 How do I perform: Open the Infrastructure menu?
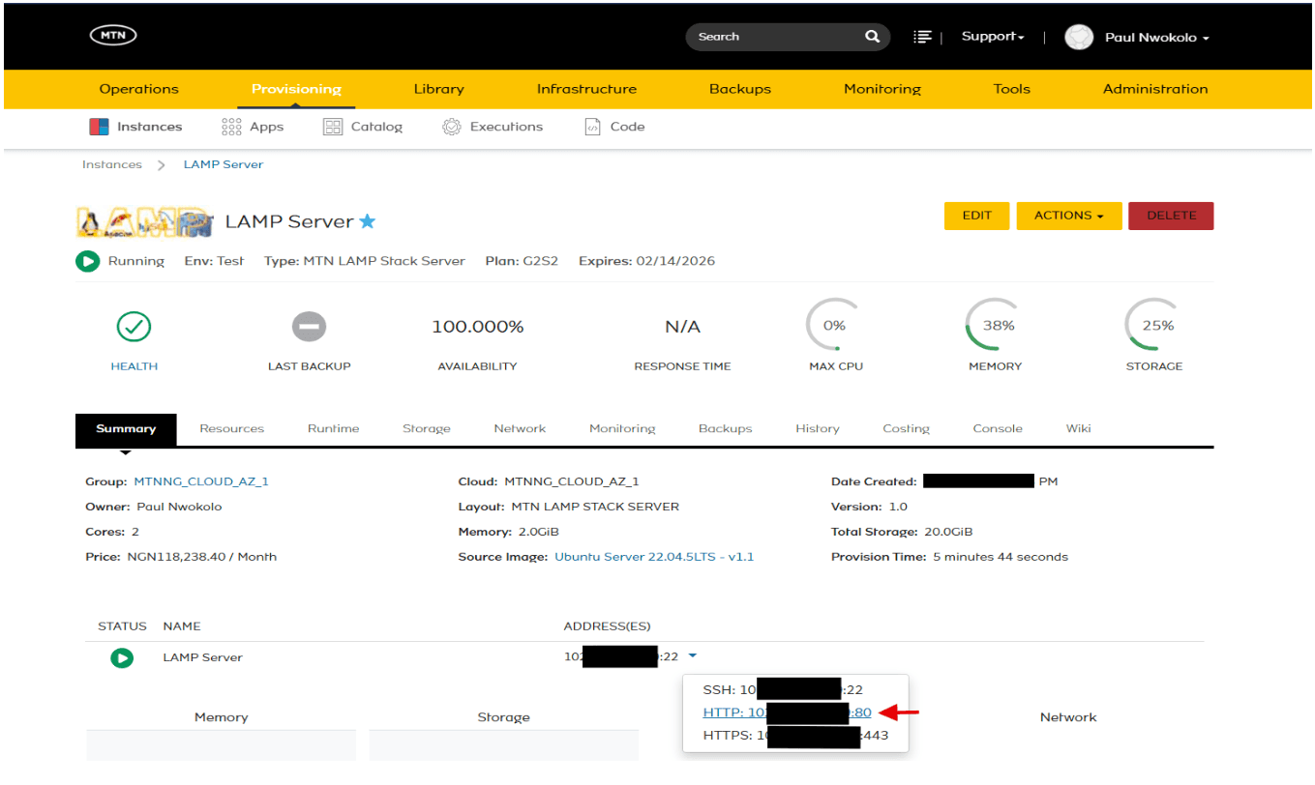586,89
